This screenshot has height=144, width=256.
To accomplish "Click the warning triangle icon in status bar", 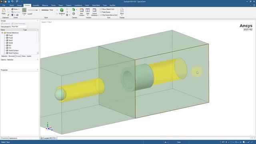I will [165, 142].
